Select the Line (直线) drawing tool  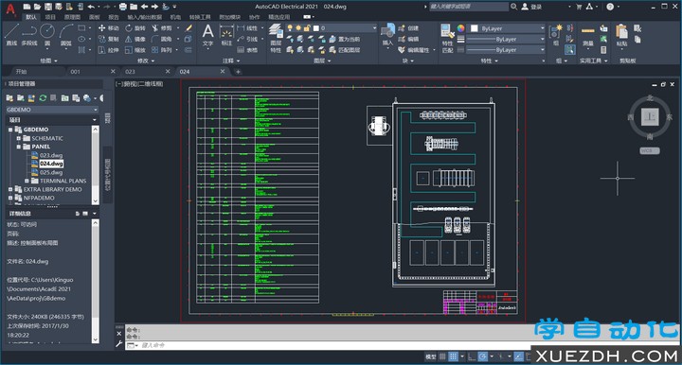pos(11,35)
